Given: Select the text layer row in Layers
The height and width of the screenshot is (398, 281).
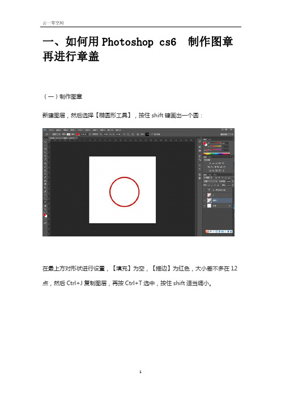Looking at the screenshot, I should 218,190.
